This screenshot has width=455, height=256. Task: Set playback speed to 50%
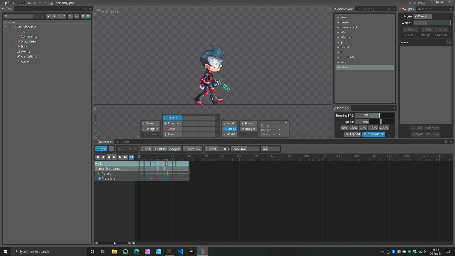pos(363,128)
